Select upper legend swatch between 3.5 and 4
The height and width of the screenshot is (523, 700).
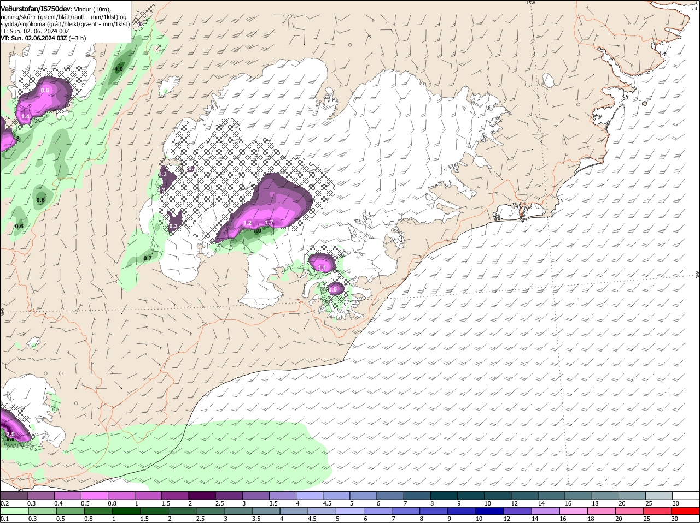[283, 496]
